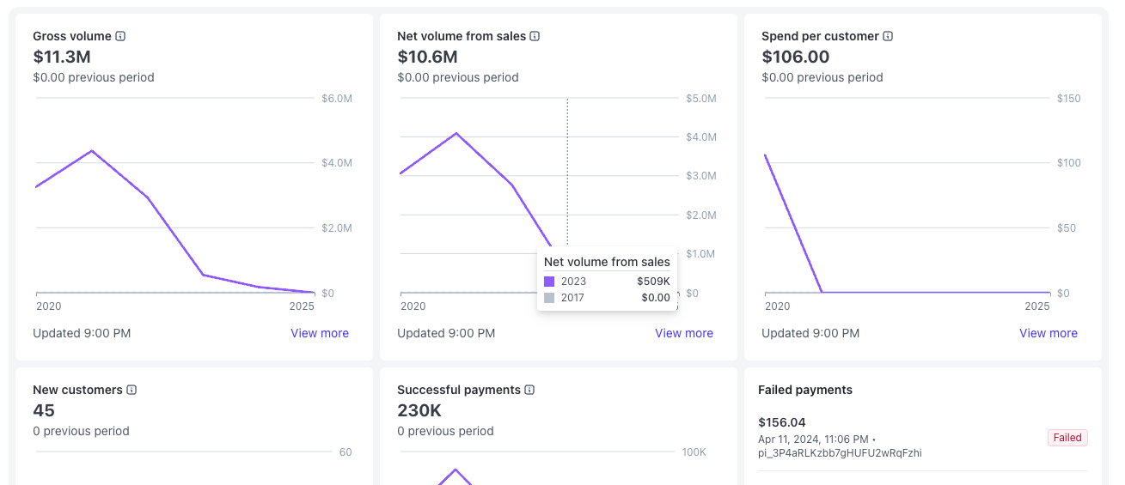This screenshot has width=1125, height=485.
Task: Click the Spend per customer chart line
Action: click(x=793, y=223)
